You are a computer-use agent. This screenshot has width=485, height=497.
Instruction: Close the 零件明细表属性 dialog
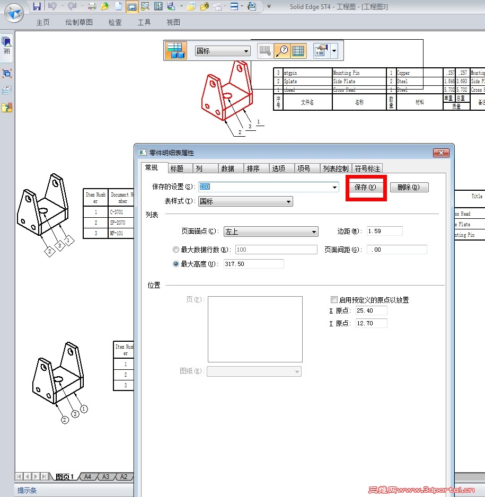pos(441,153)
